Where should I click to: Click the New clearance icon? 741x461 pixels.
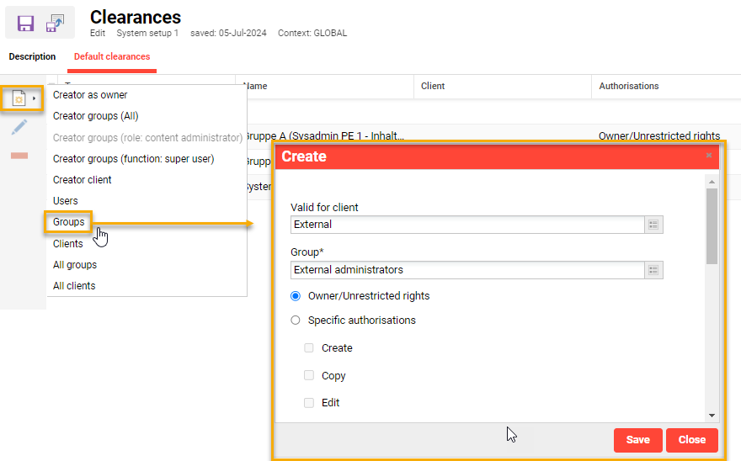pos(18,99)
